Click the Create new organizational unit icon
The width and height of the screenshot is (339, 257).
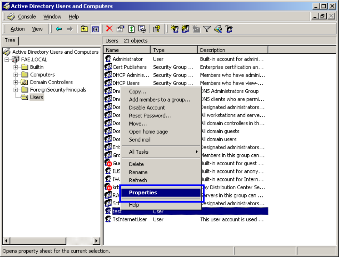tap(196, 29)
